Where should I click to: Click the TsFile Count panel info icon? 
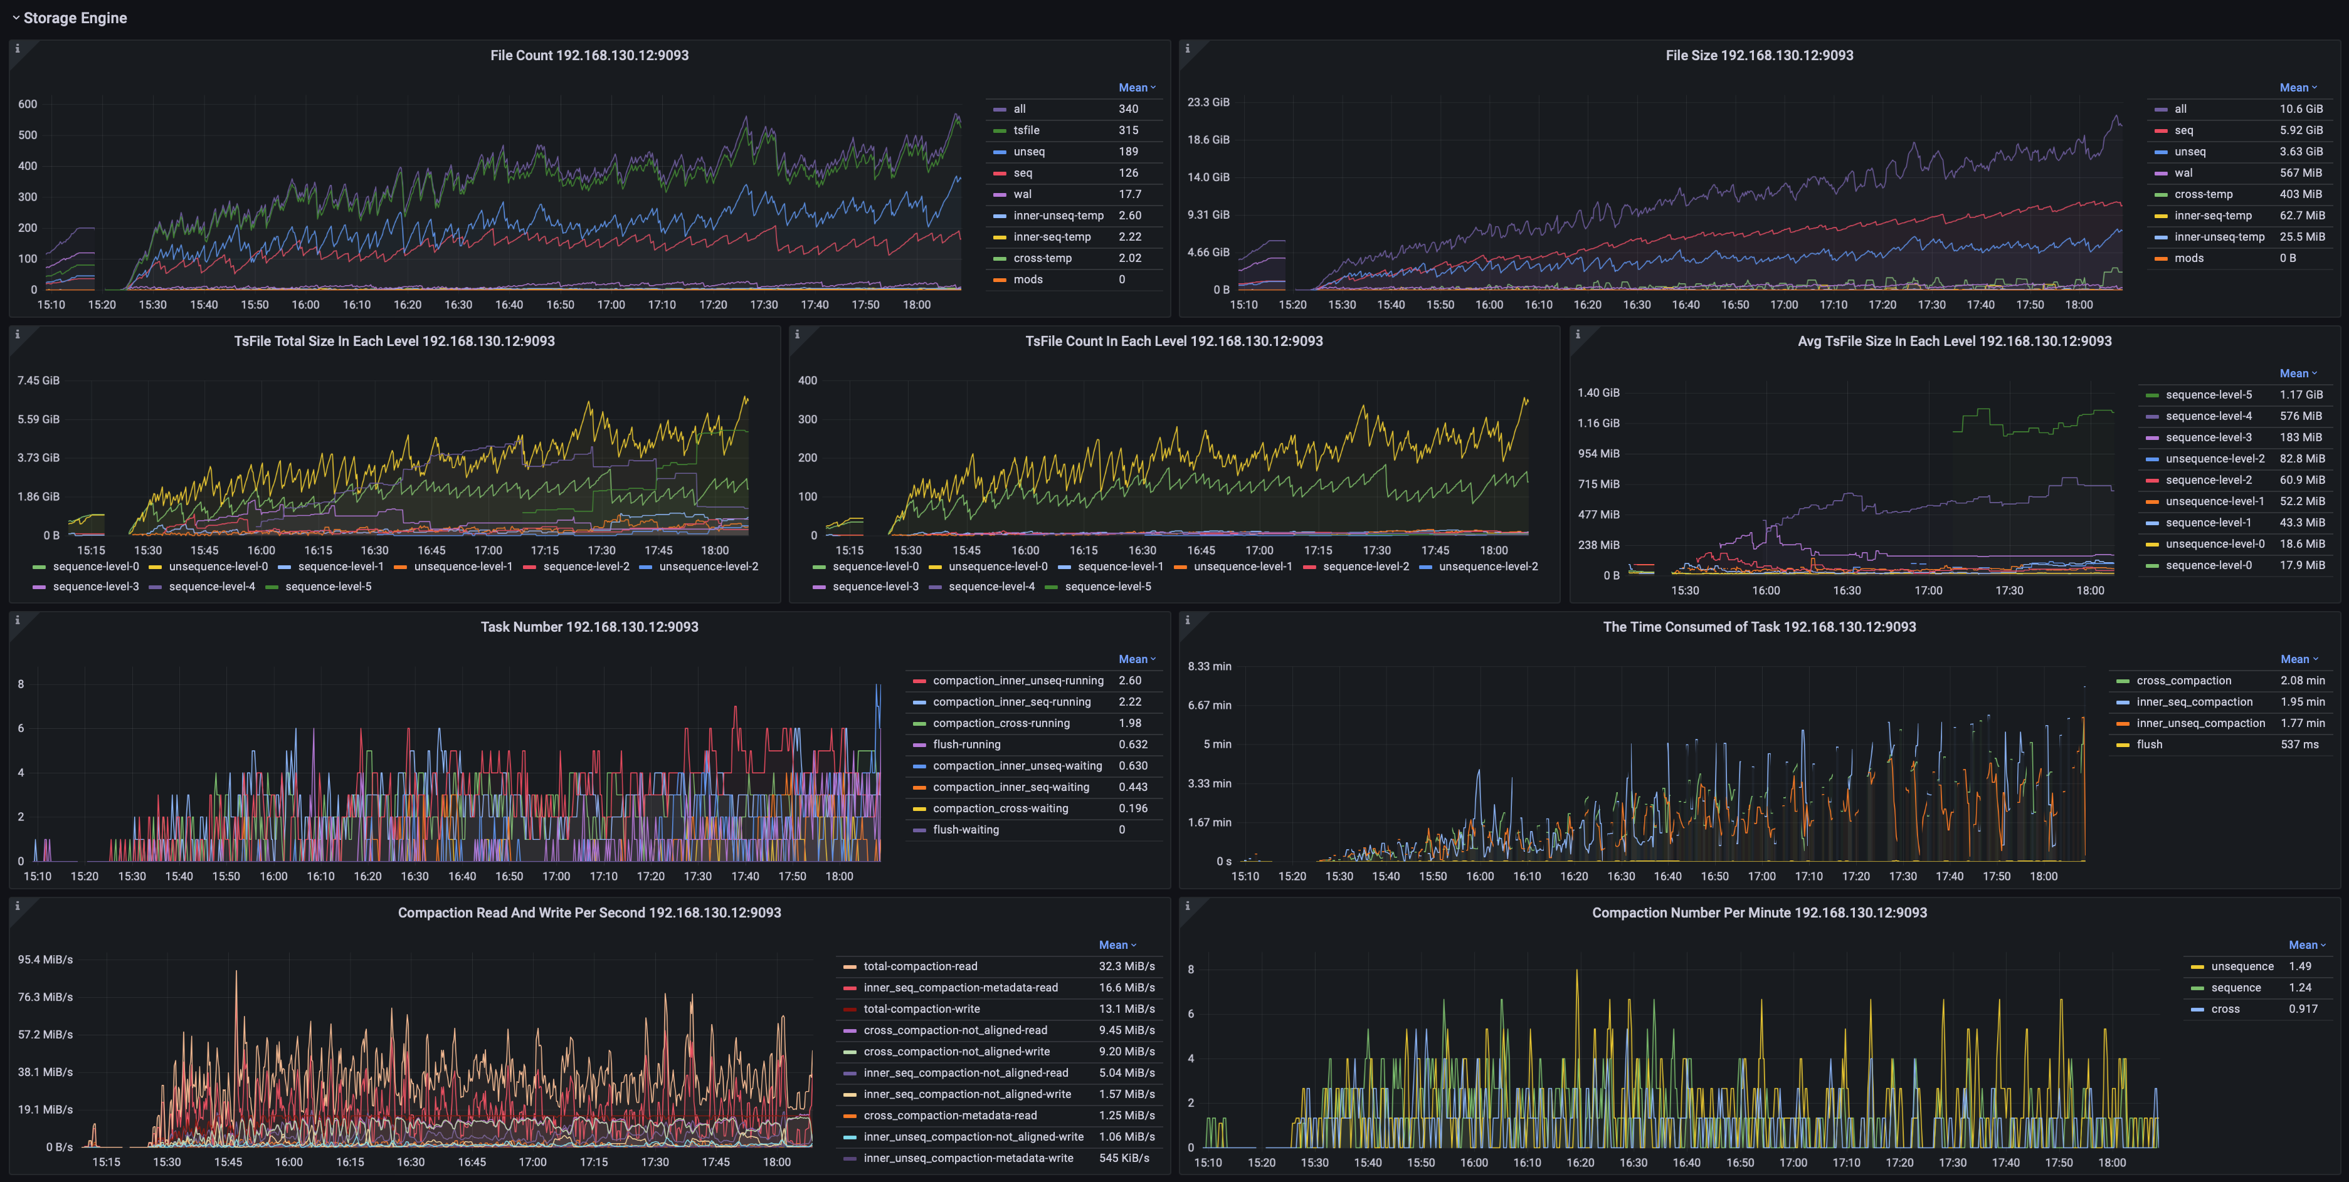797,335
